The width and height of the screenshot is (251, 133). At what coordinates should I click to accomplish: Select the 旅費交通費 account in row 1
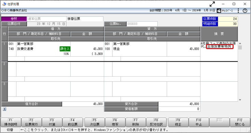25,49
